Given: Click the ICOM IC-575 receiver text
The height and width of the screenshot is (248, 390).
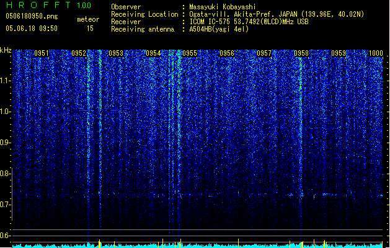Looking at the screenshot, I should pos(249,22).
